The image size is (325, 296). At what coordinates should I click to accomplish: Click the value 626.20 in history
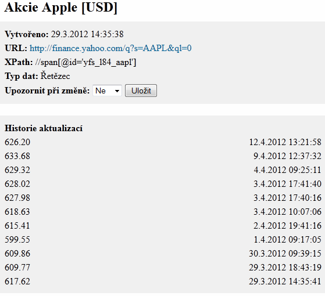pyautogui.click(x=17, y=142)
